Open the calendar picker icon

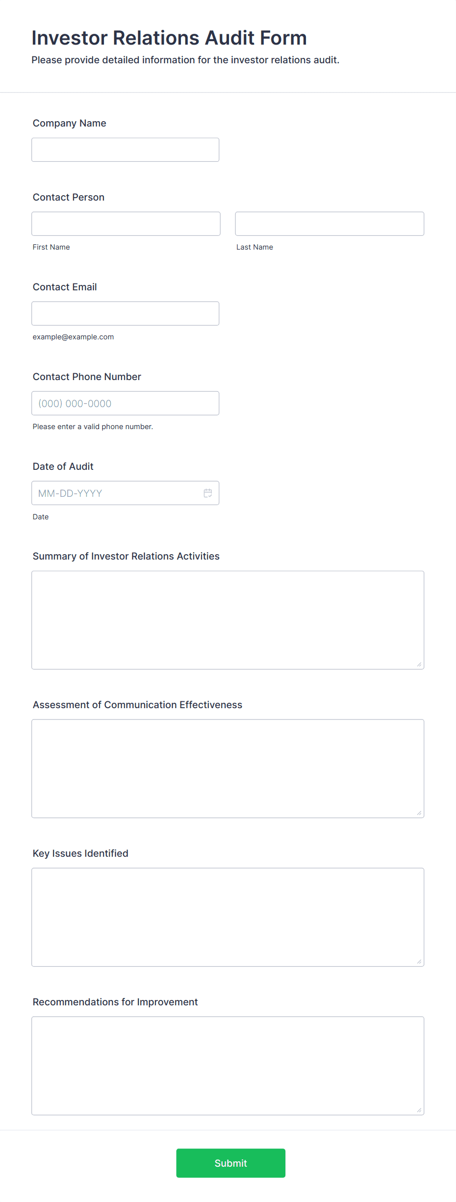208,493
